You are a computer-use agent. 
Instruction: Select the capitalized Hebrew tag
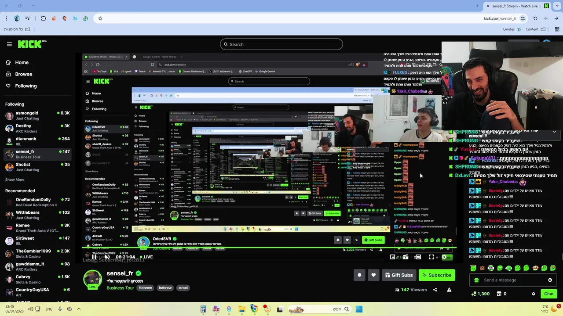pos(145,288)
